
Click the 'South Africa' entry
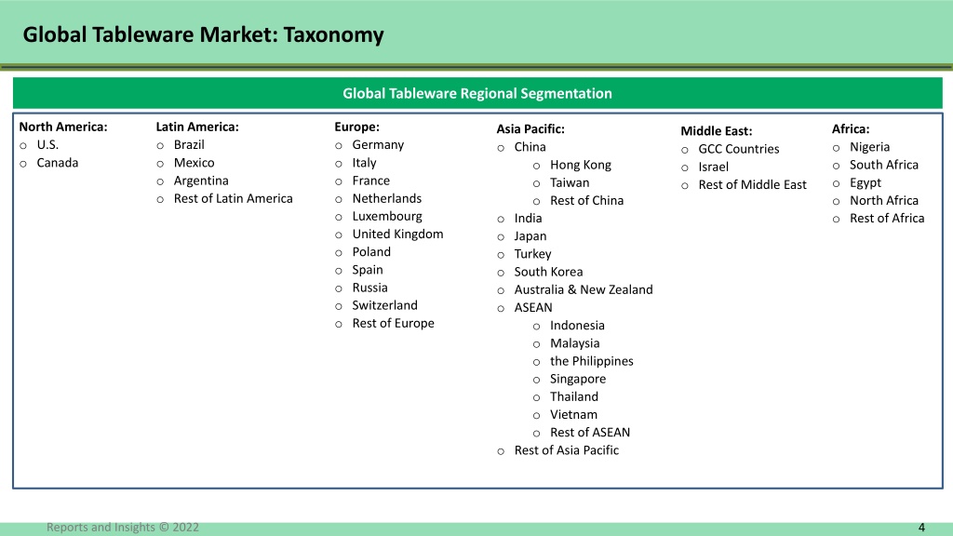point(884,165)
